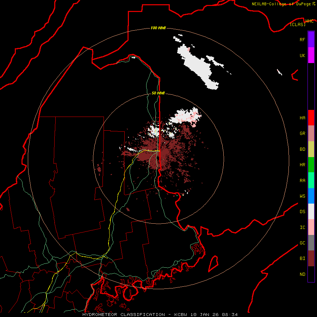Select the WS blue legend swatch

[x=311, y=196]
